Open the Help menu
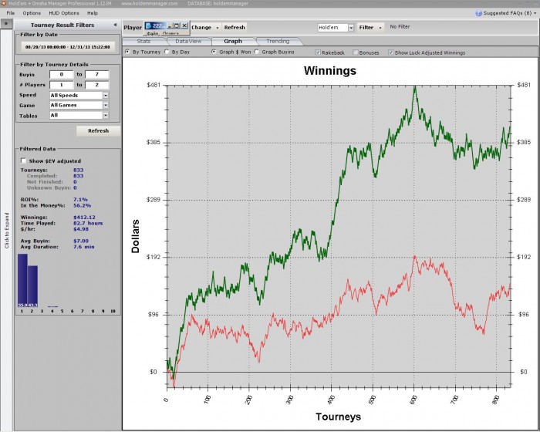Viewport: 540px width, 432px height. [x=93, y=13]
